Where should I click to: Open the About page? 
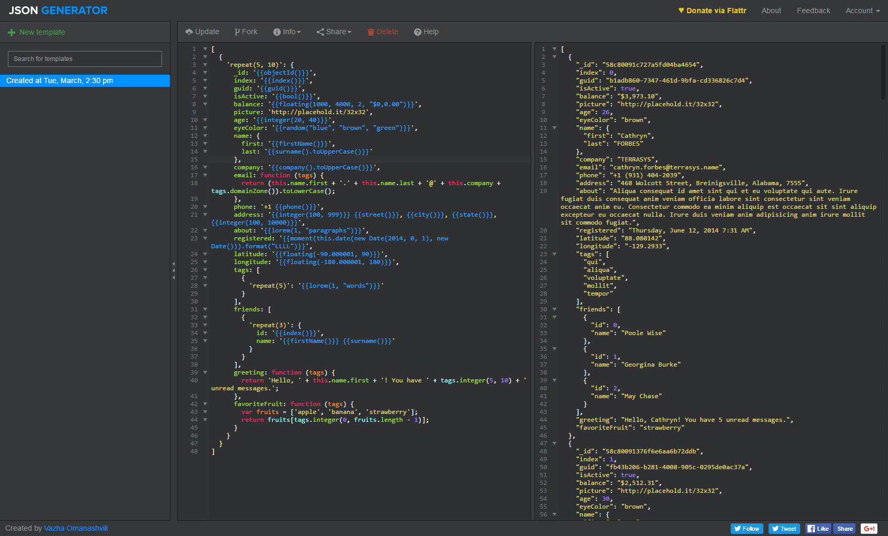pos(771,11)
